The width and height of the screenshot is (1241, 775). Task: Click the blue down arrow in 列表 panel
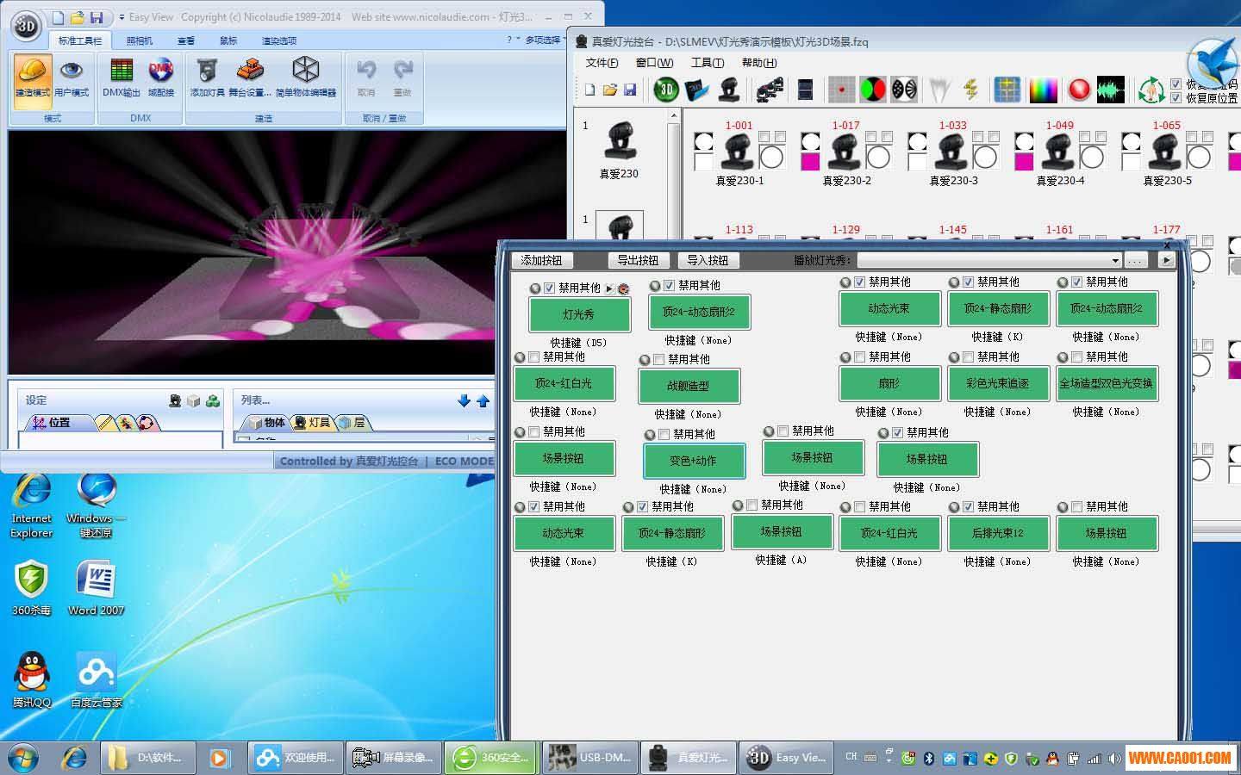(464, 400)
